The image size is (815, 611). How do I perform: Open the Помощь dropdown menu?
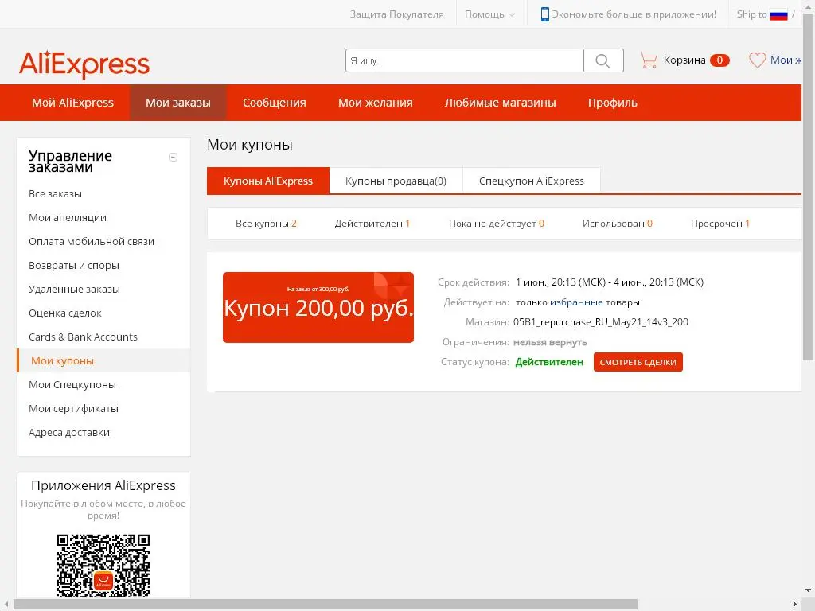tap(489, 14)
